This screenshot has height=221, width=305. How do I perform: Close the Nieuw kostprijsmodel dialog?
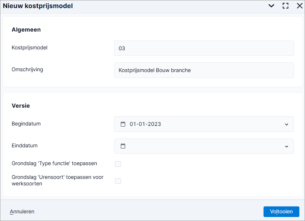(x=300, y=6)
